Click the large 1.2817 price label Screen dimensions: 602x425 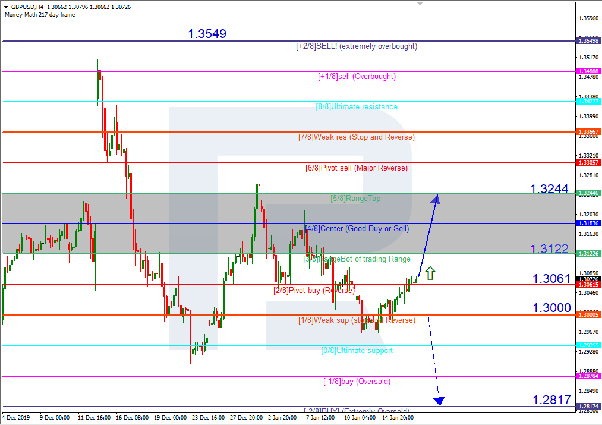551,399
